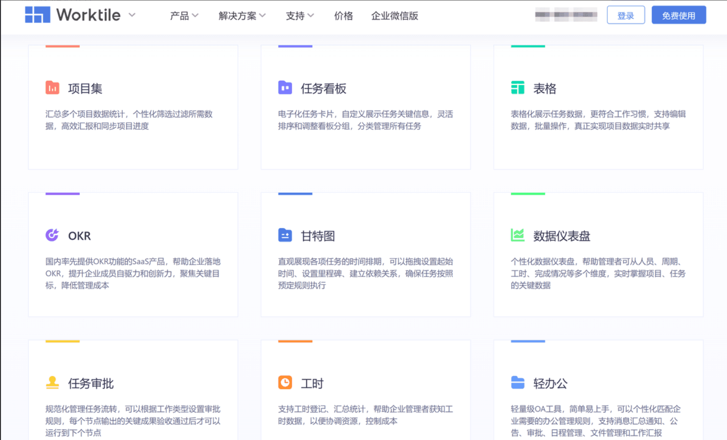Open the 解决方案 dropdown menu
The image size is (727, 440).
242,16
